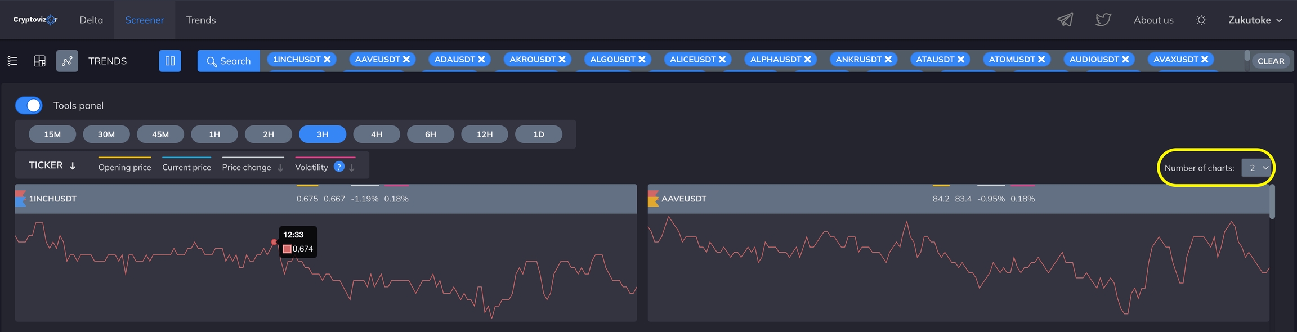Remove the ADAUSDT ticker tag
This screenshot has height=332, width=1297.
[x=481, y=59]
